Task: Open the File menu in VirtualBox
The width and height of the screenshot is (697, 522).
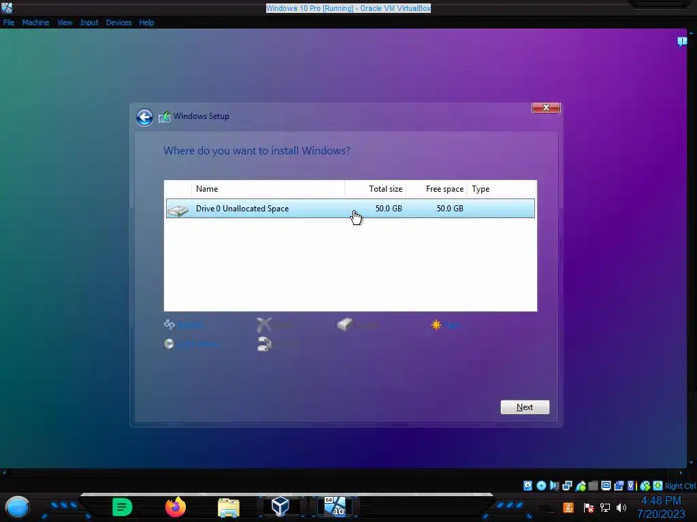Action: [9, 22]
